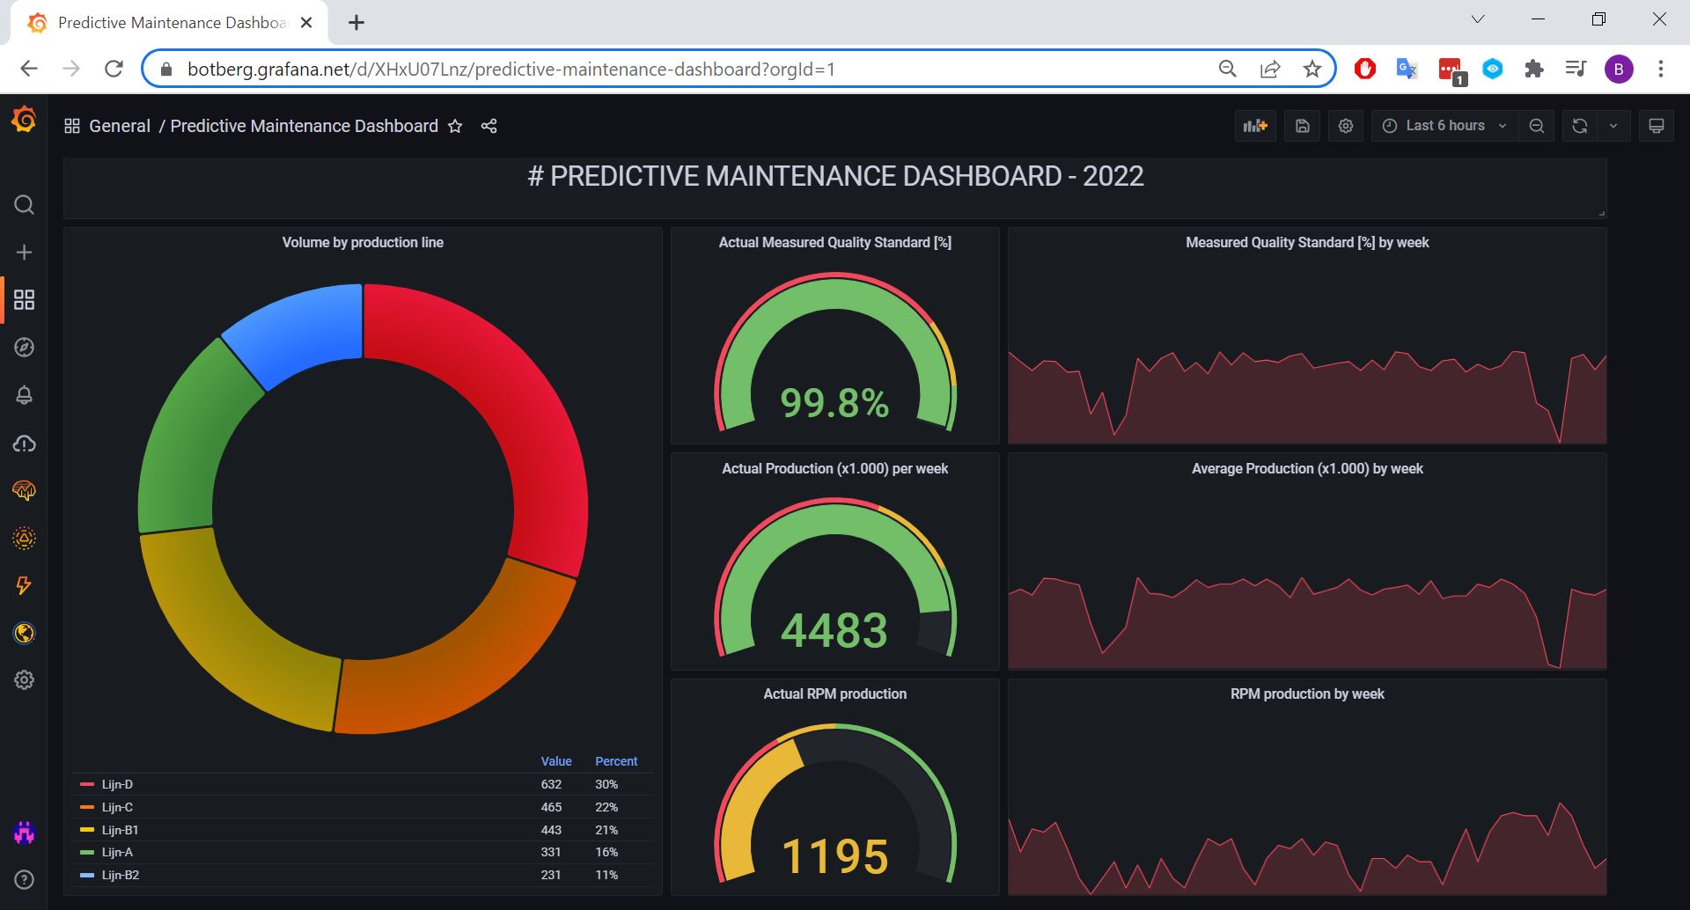Screen dimensions: 1690x910
Task: Click the Share dashboard button
Action: tap(489, 126)
